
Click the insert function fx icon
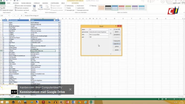pyautogui.click(x=21, y=16)
